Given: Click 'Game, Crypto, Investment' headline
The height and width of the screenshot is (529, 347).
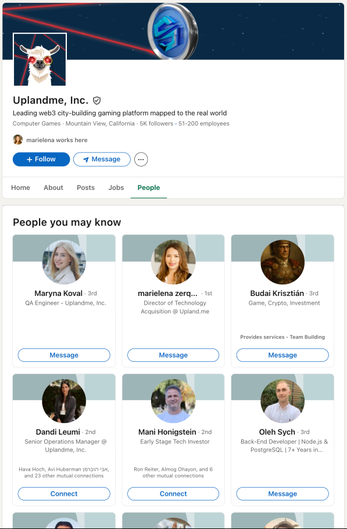Looking at the screenshot, I should (x=284, y=303).
